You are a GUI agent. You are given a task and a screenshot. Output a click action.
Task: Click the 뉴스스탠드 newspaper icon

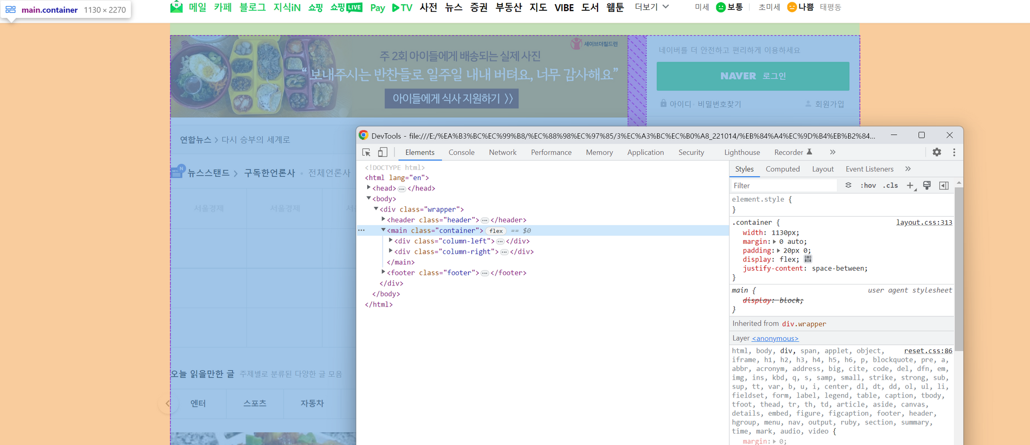pos(178,171)
